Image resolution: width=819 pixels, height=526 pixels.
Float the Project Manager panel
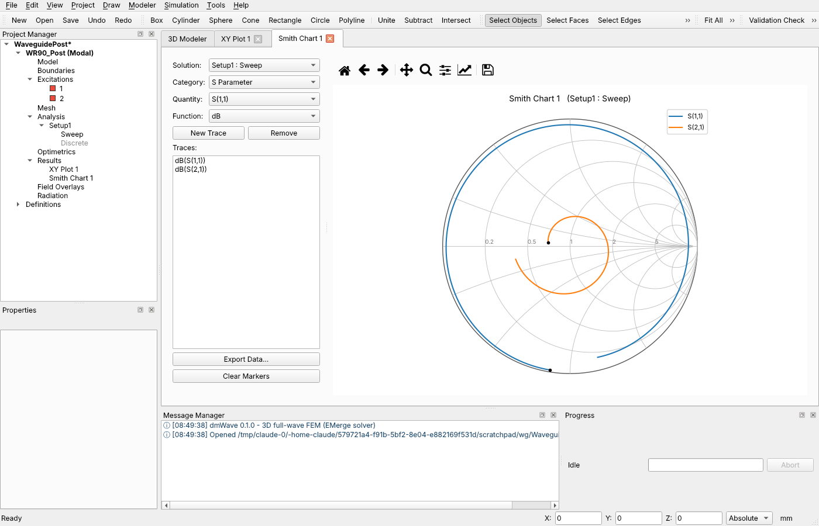(140, 34)
